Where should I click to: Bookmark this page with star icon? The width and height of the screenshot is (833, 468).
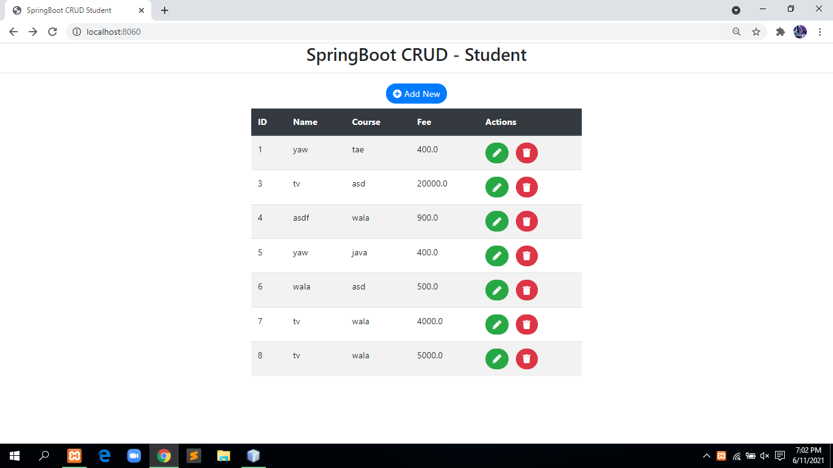(756, 32)
